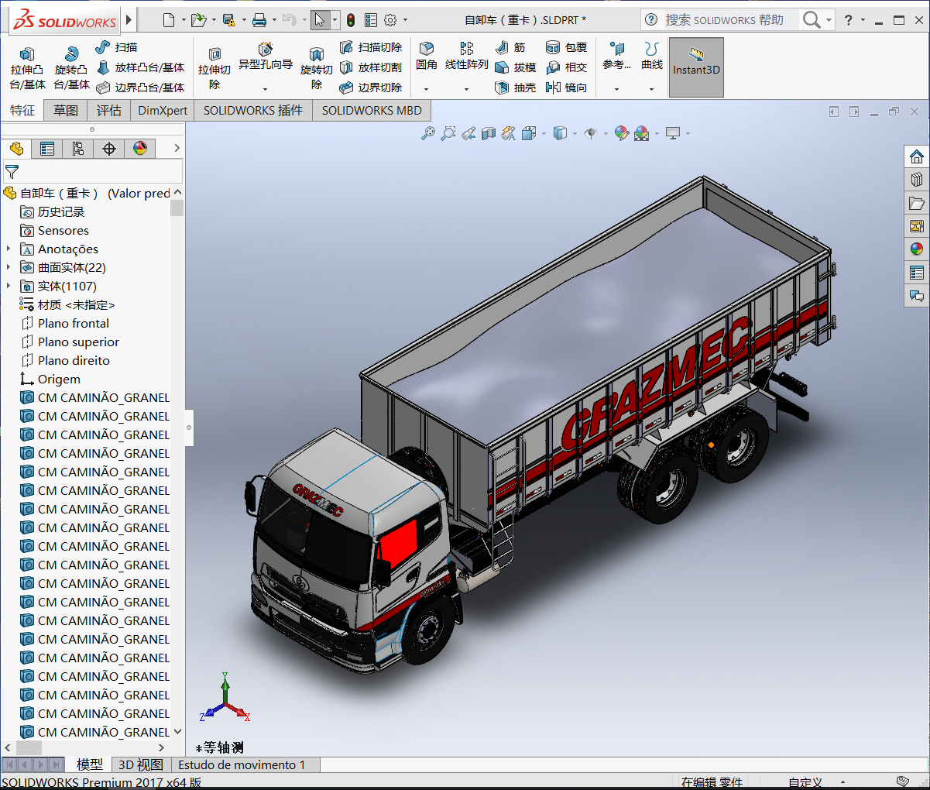This screenshot has height=790, width=930.
Task: Select Lofted Cut (放样切割)
Action: [x=370, y=67]
